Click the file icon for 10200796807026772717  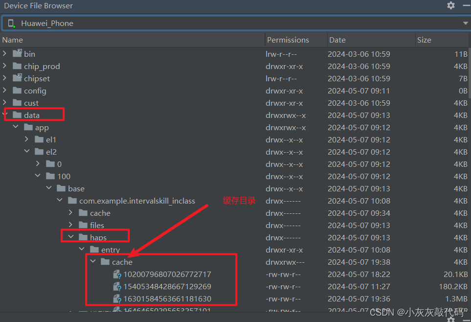[x=117, y=275]
